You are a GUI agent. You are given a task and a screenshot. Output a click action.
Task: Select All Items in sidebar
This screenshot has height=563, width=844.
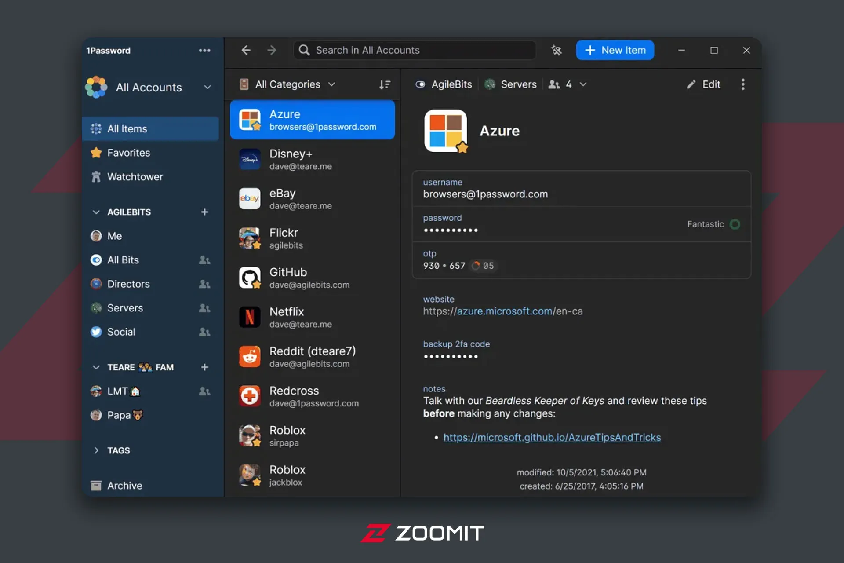(150, 129)
